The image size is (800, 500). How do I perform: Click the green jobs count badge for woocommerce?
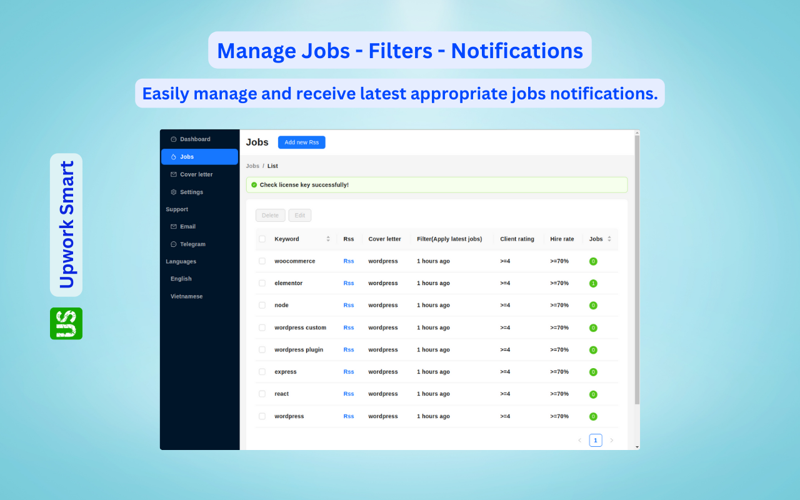(593, 261)
